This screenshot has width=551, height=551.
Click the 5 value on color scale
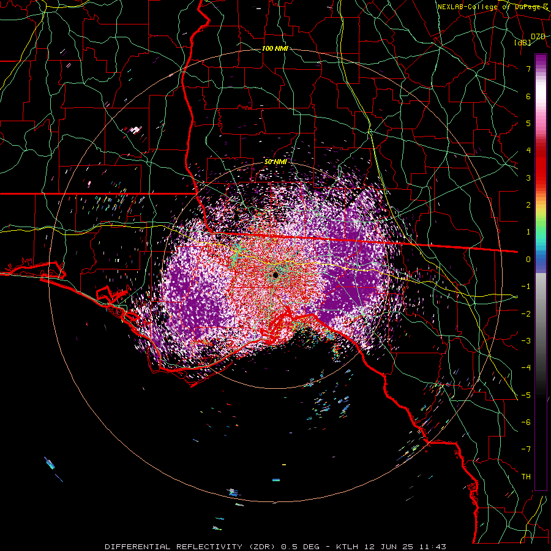point(528,123)
